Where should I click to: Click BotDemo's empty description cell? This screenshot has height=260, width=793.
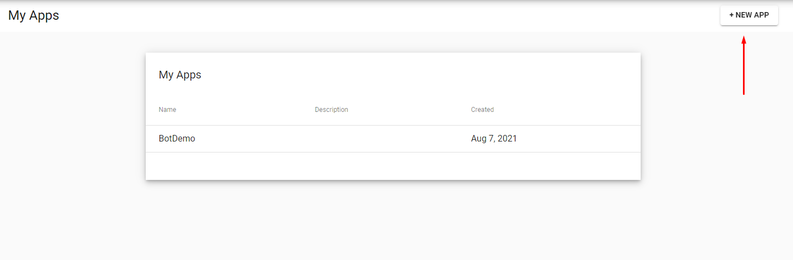point(390,139)
